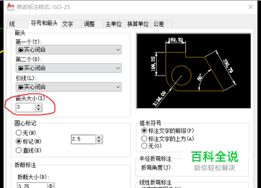
Task: Select 直线(E) center mark option
Action: pyautogui.click(x=29, y=151)
